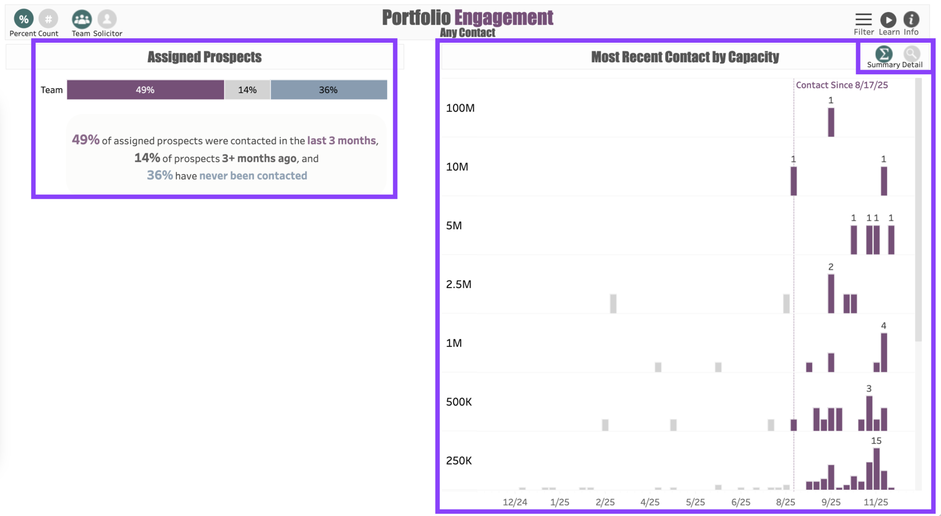Click the 1M bar labeled 4

click(x=884, y=352)
